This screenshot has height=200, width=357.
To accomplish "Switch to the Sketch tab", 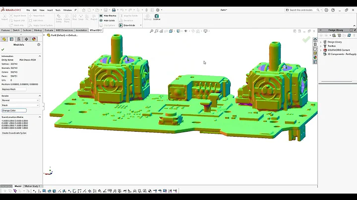I will click(x=16, y=30).
